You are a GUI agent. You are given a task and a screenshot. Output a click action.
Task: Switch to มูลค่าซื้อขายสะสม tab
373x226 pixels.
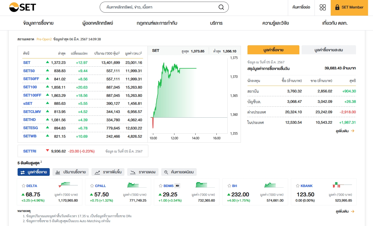(329, 50)
